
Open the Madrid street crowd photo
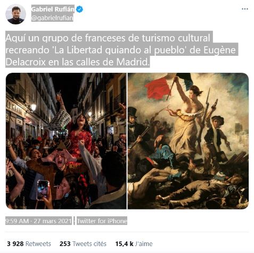click(66, 141)
